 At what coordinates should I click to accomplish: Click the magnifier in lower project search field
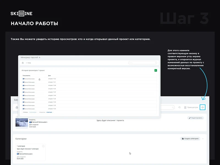pyautogui.click(x=173, y=108)
